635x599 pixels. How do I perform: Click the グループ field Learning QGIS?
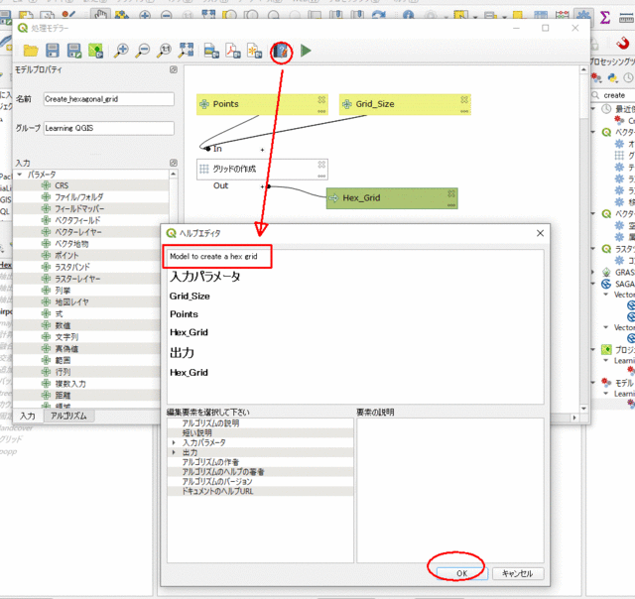coord(108,128)
